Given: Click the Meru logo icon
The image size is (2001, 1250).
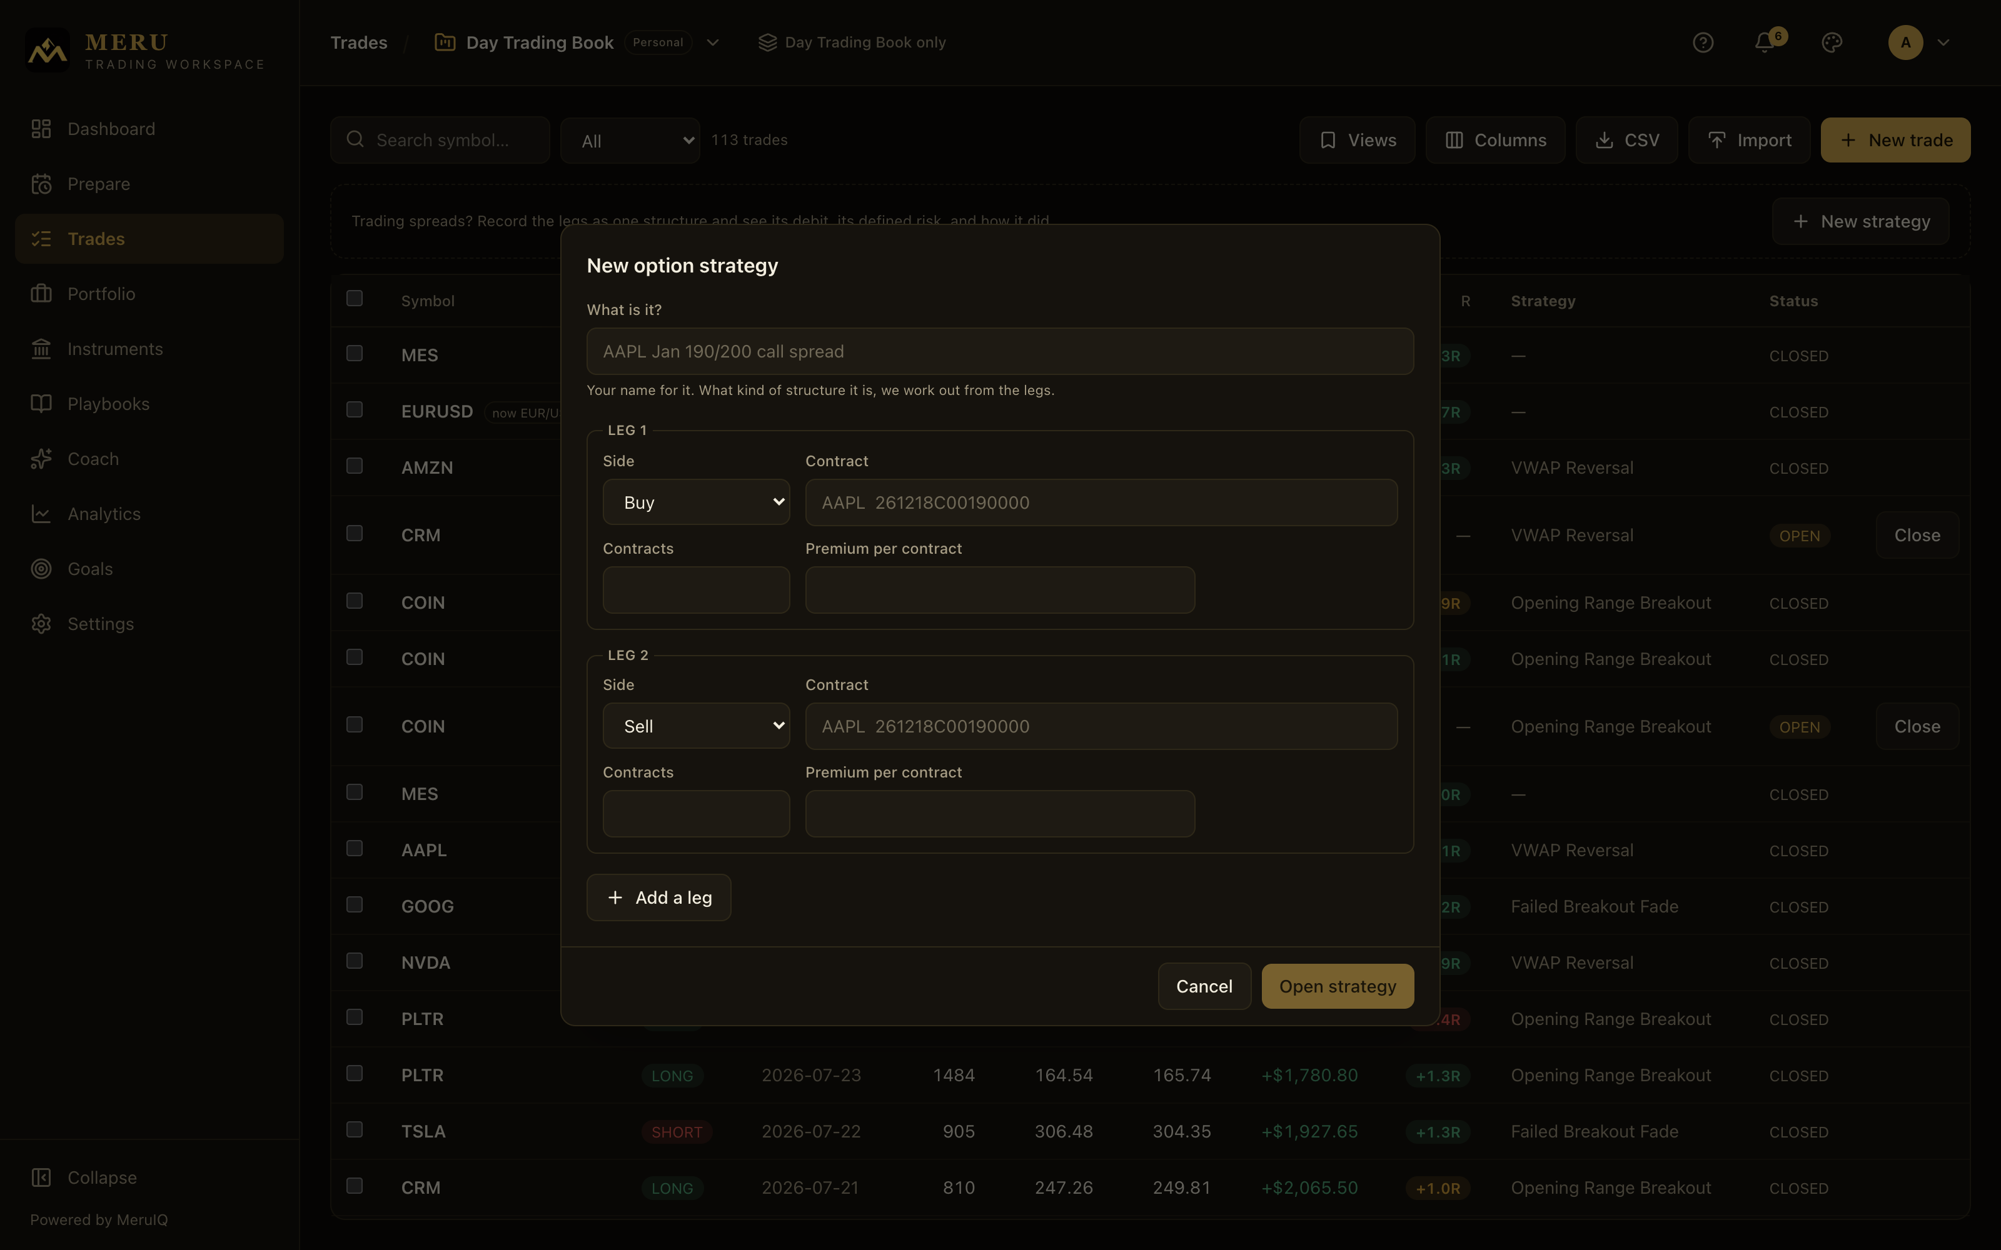Looking at the screenshot, I should 47,51.
